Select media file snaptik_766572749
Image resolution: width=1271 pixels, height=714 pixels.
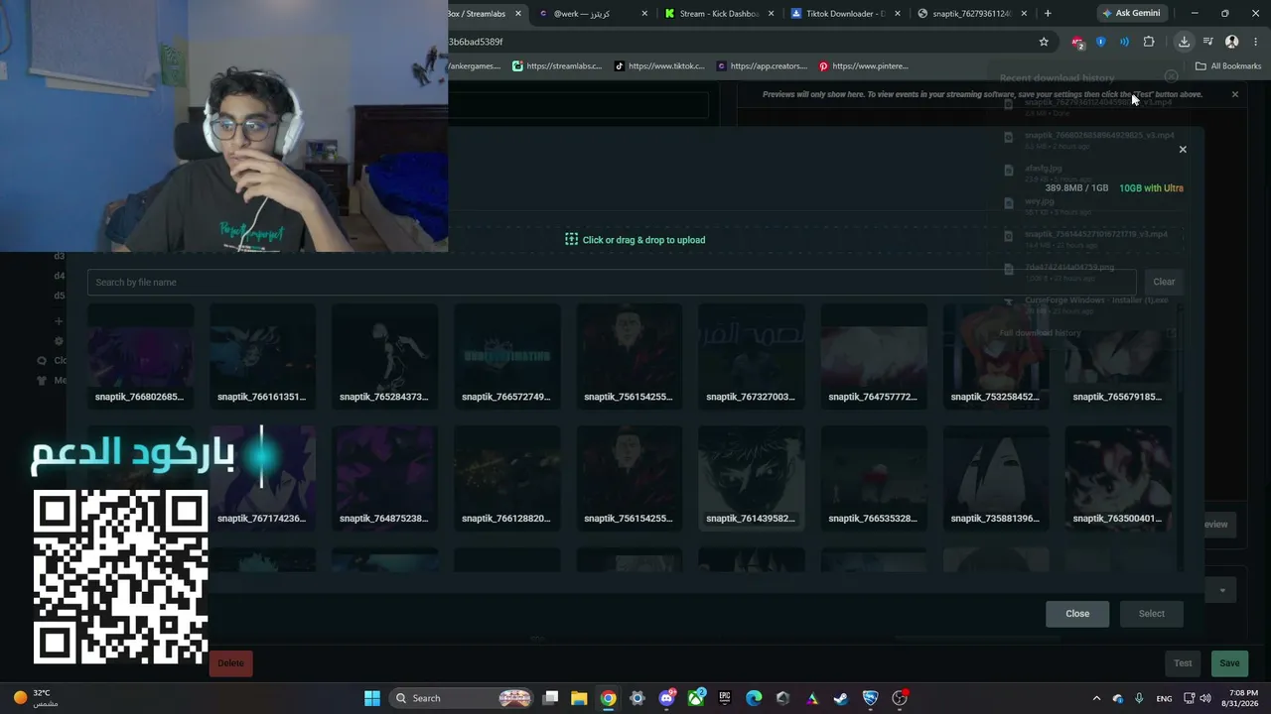click(506, 355)
